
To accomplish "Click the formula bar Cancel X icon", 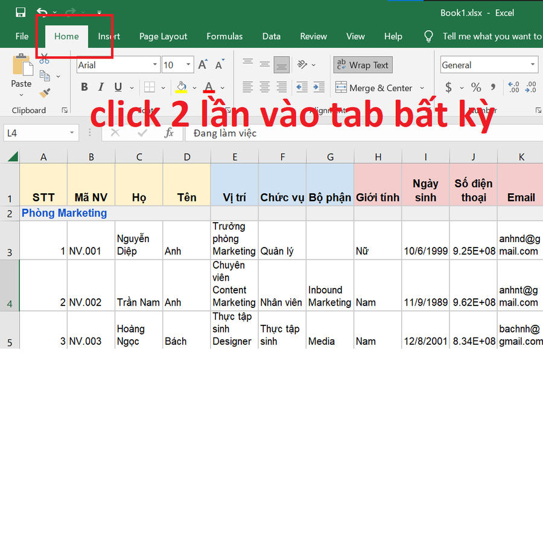I will [115, 133].
